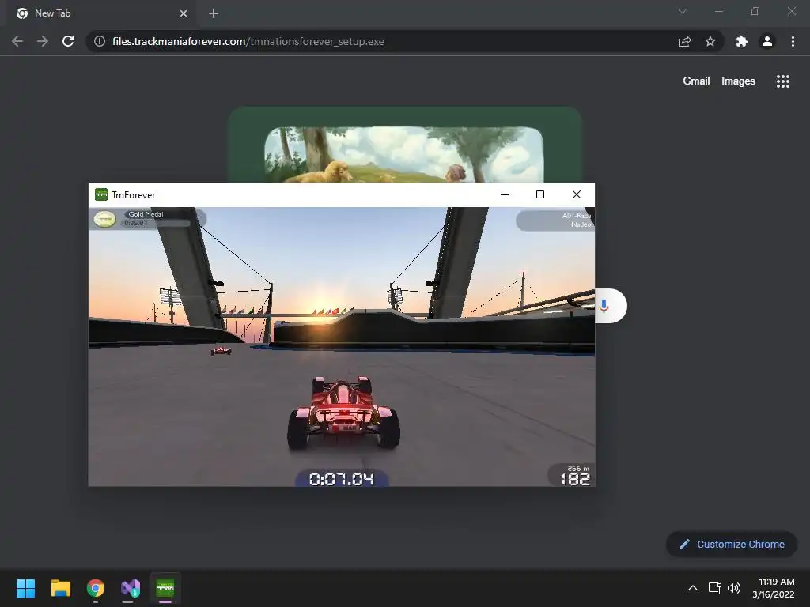Click Chrome's forward navigation arrow
The image size is (810, 607).
pyautogui.click(x=43, y=41)
